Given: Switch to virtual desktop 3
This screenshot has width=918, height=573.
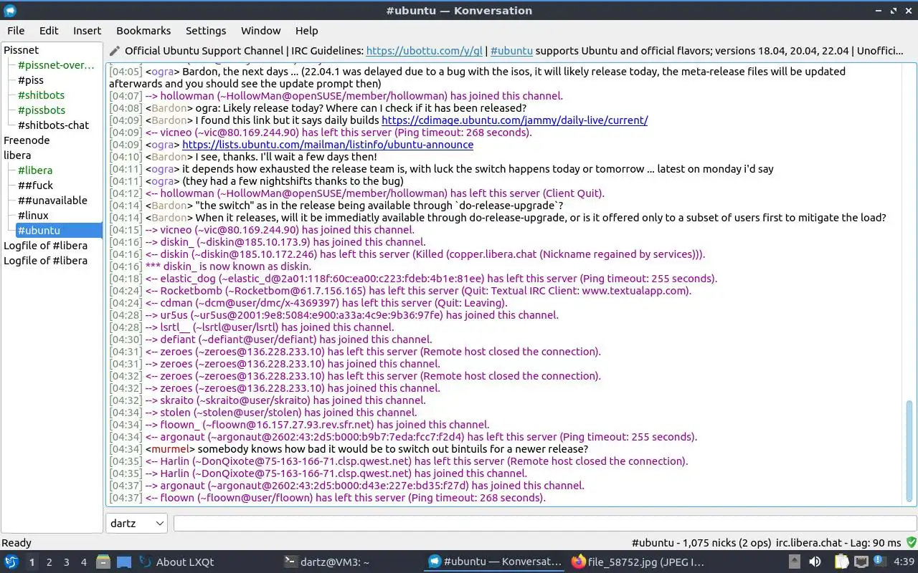Looking at the screenshot, I should pyautogui.click(x=67, y=562).
